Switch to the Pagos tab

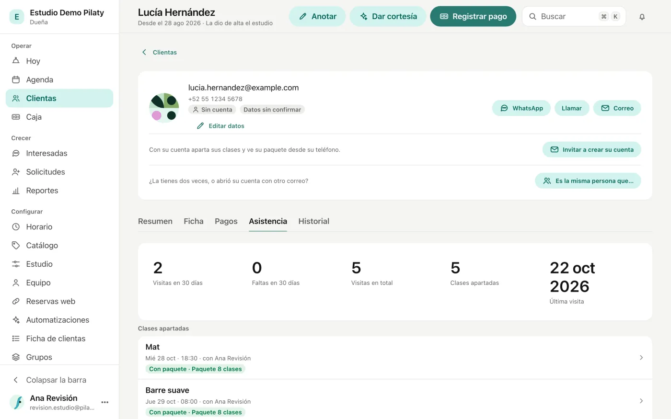click(226, 221)
